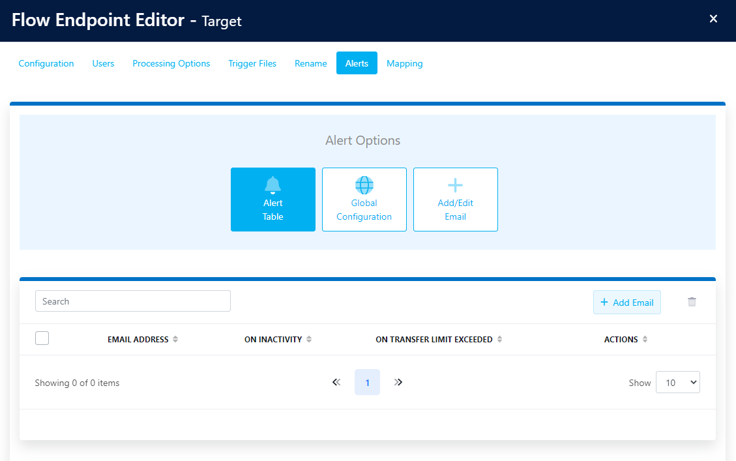
Task: Toggle the select-all checkbox in table header
Action: point(42,338)
